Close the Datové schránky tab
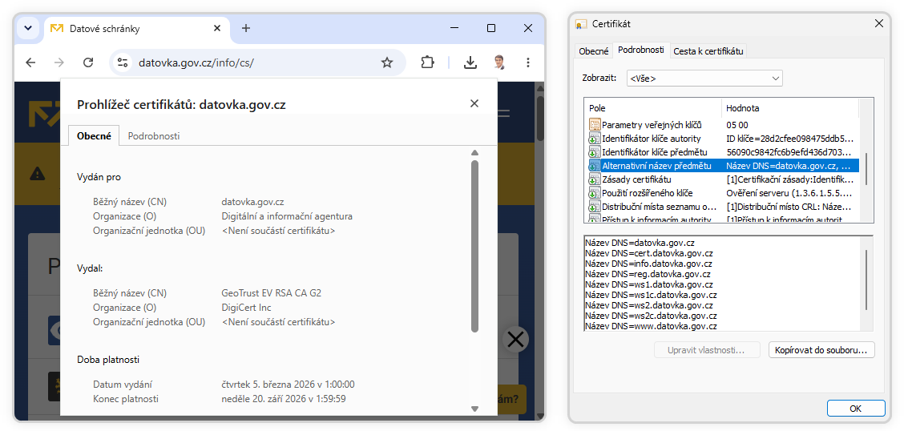 point(216,28)
